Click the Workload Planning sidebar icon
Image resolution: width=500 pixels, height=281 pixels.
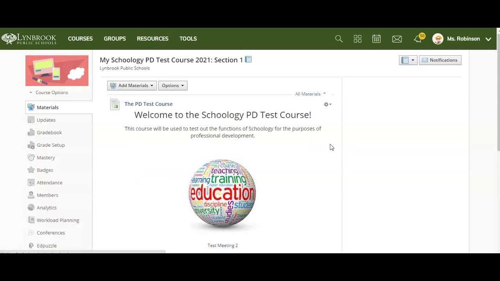[31, 220]
